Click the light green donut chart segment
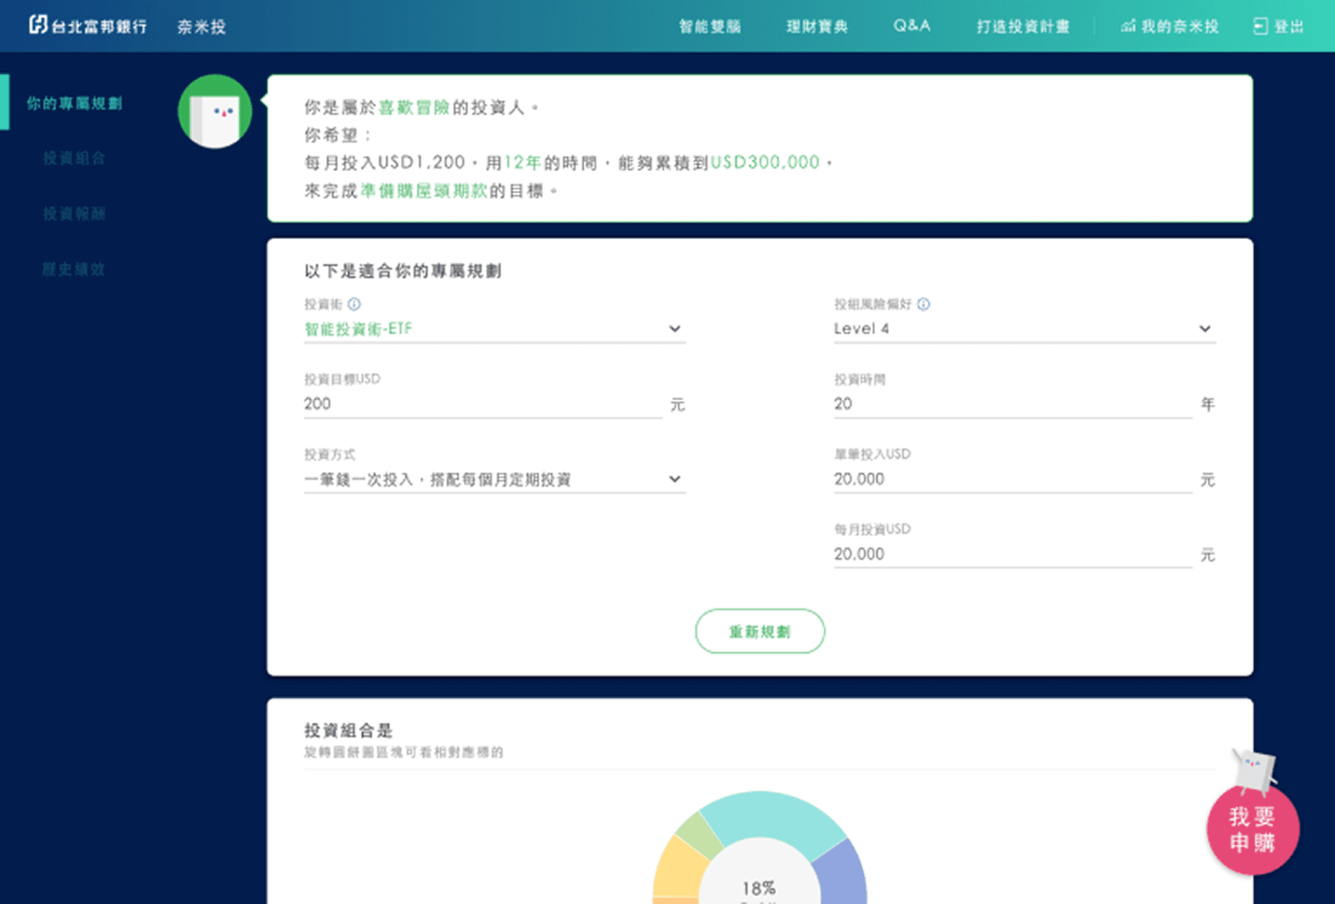The image size is (1335, 904). click(x=699, y=834)
